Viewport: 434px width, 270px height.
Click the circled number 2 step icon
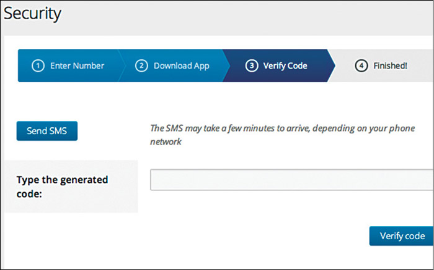(x=141, y=65)
